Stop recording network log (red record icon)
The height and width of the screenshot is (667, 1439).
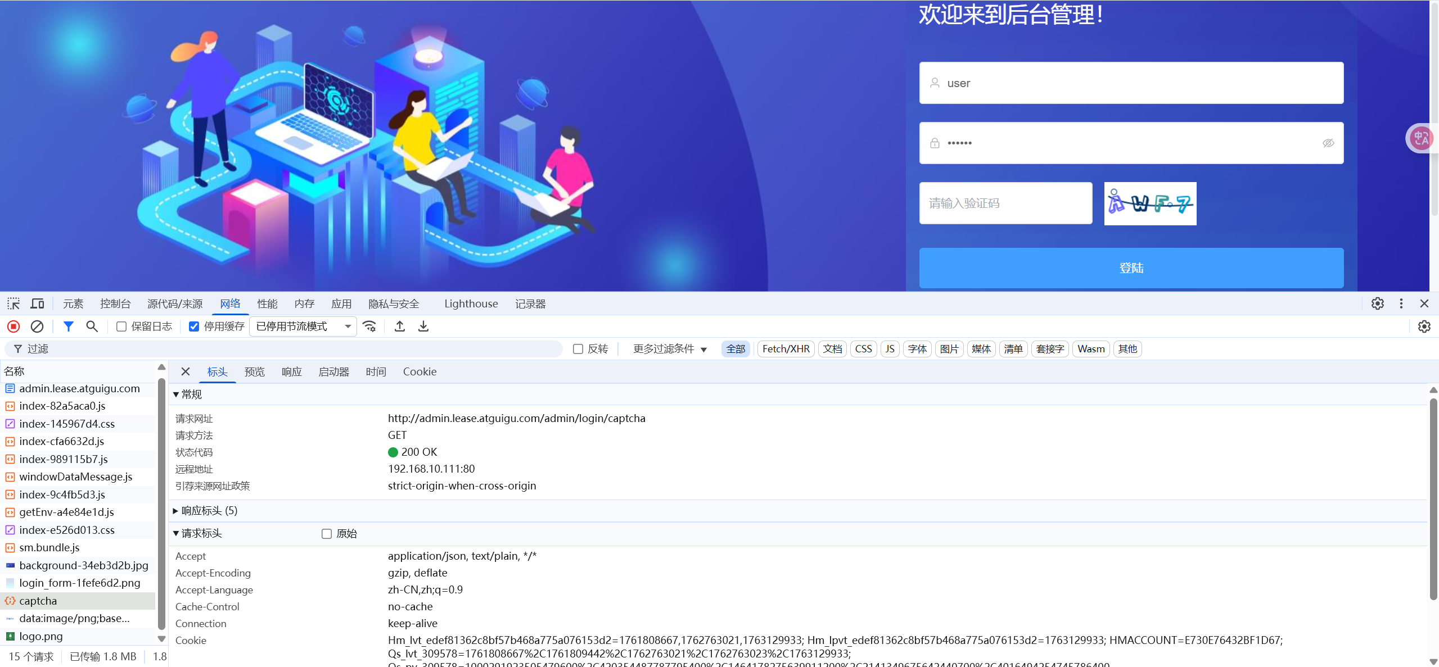point(13,326)
